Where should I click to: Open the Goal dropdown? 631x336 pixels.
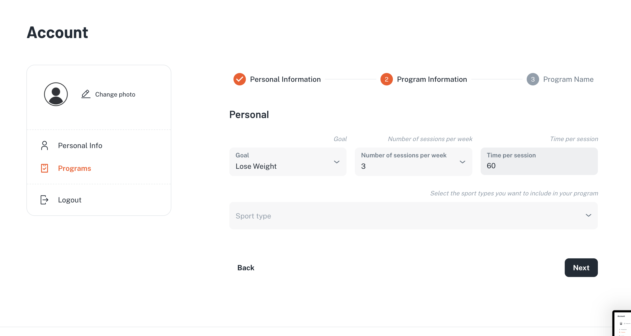(288, 162)
